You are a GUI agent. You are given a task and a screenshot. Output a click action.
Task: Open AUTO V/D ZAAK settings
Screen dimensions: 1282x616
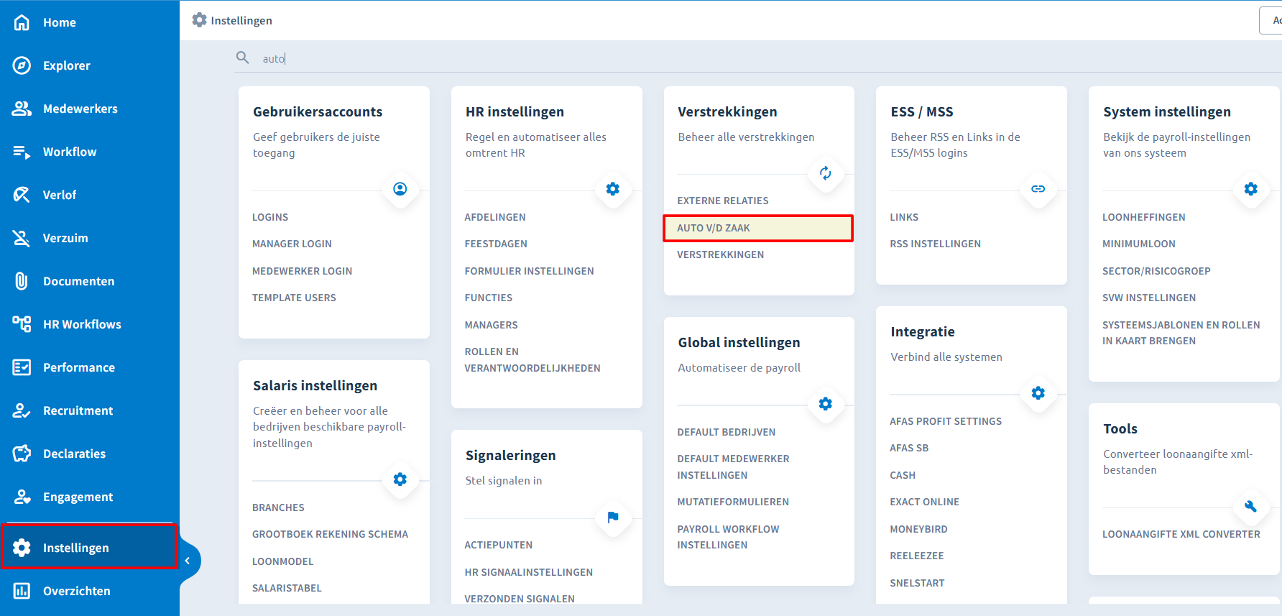758,228
